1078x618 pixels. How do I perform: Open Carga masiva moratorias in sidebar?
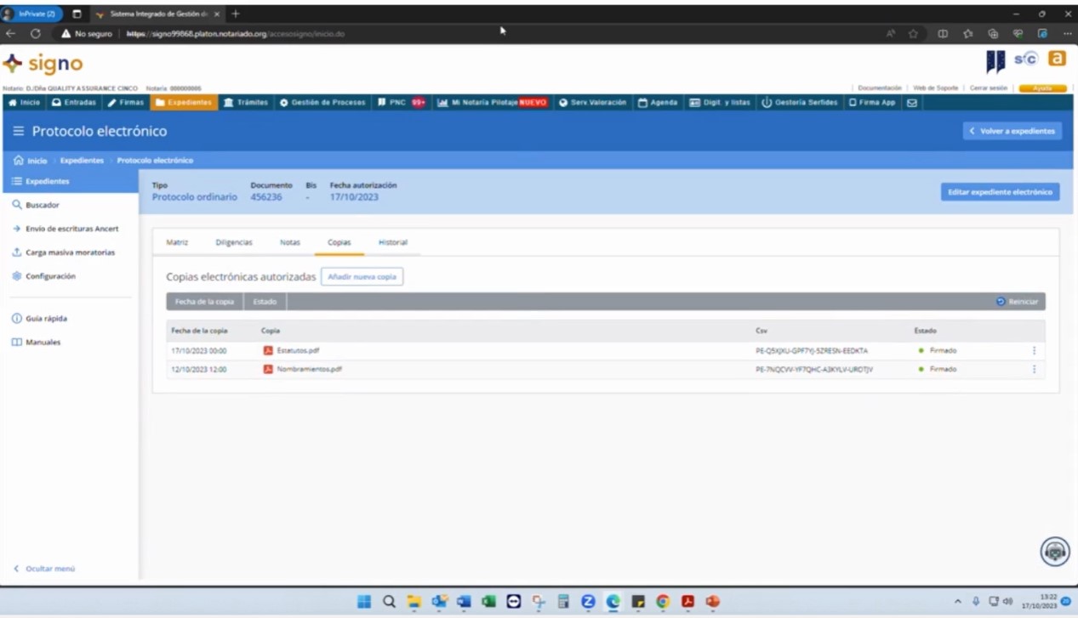click(69, 252)
